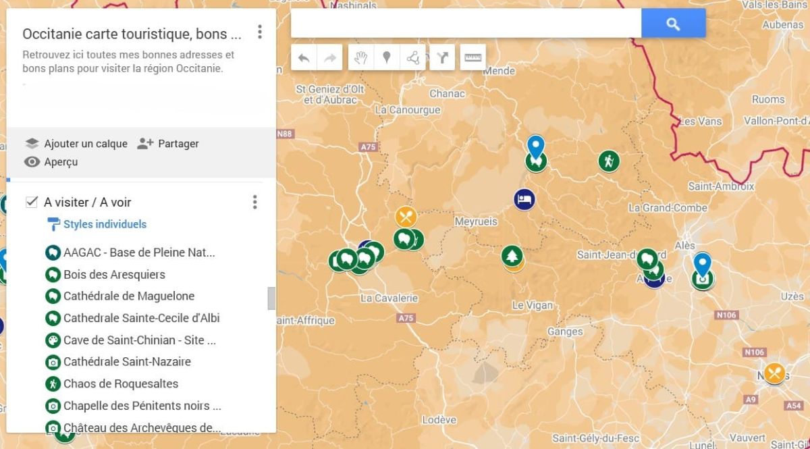
Task: Click the 'Lodève' map label
Action: pos(439,420)
